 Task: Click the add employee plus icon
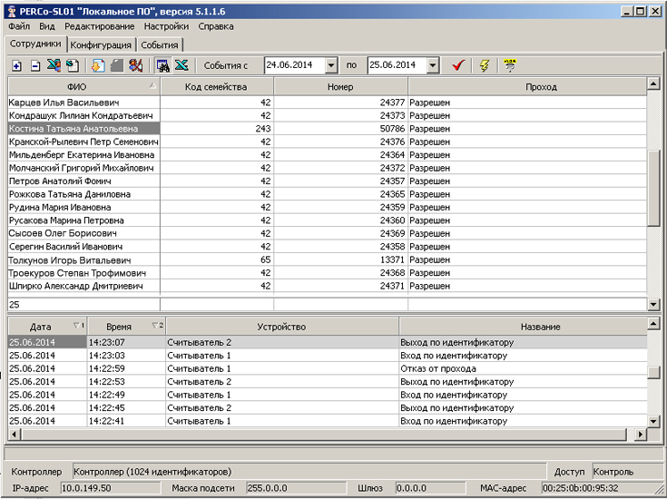[x=16, y=66]
